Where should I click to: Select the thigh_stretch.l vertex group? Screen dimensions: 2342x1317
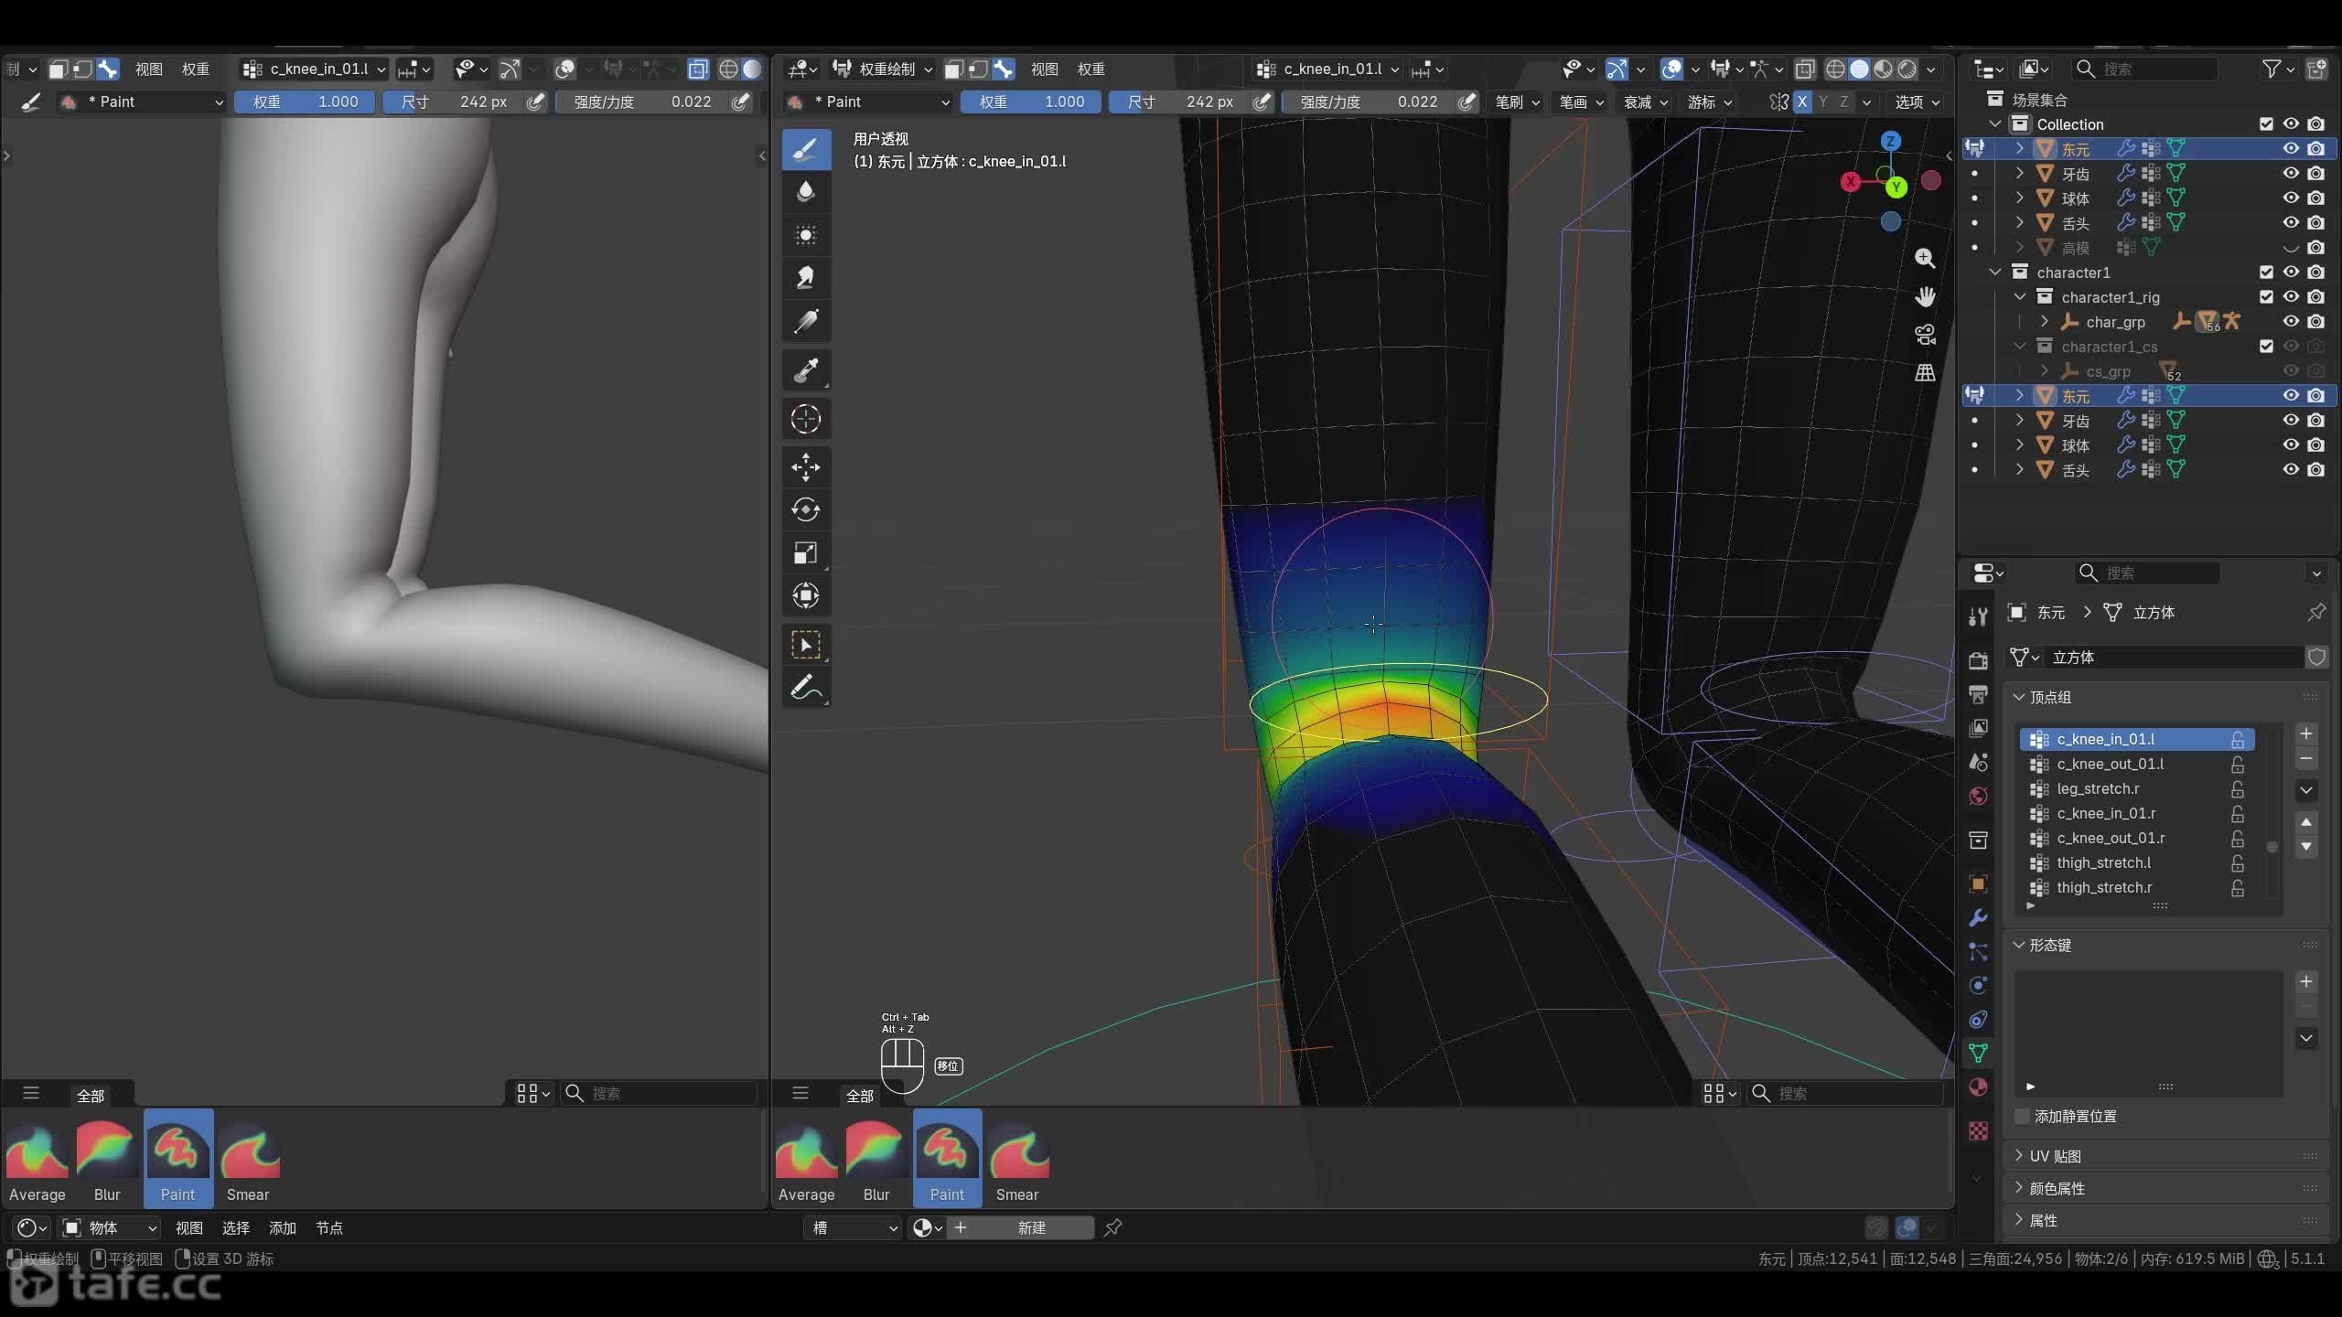pos(2137,862)
